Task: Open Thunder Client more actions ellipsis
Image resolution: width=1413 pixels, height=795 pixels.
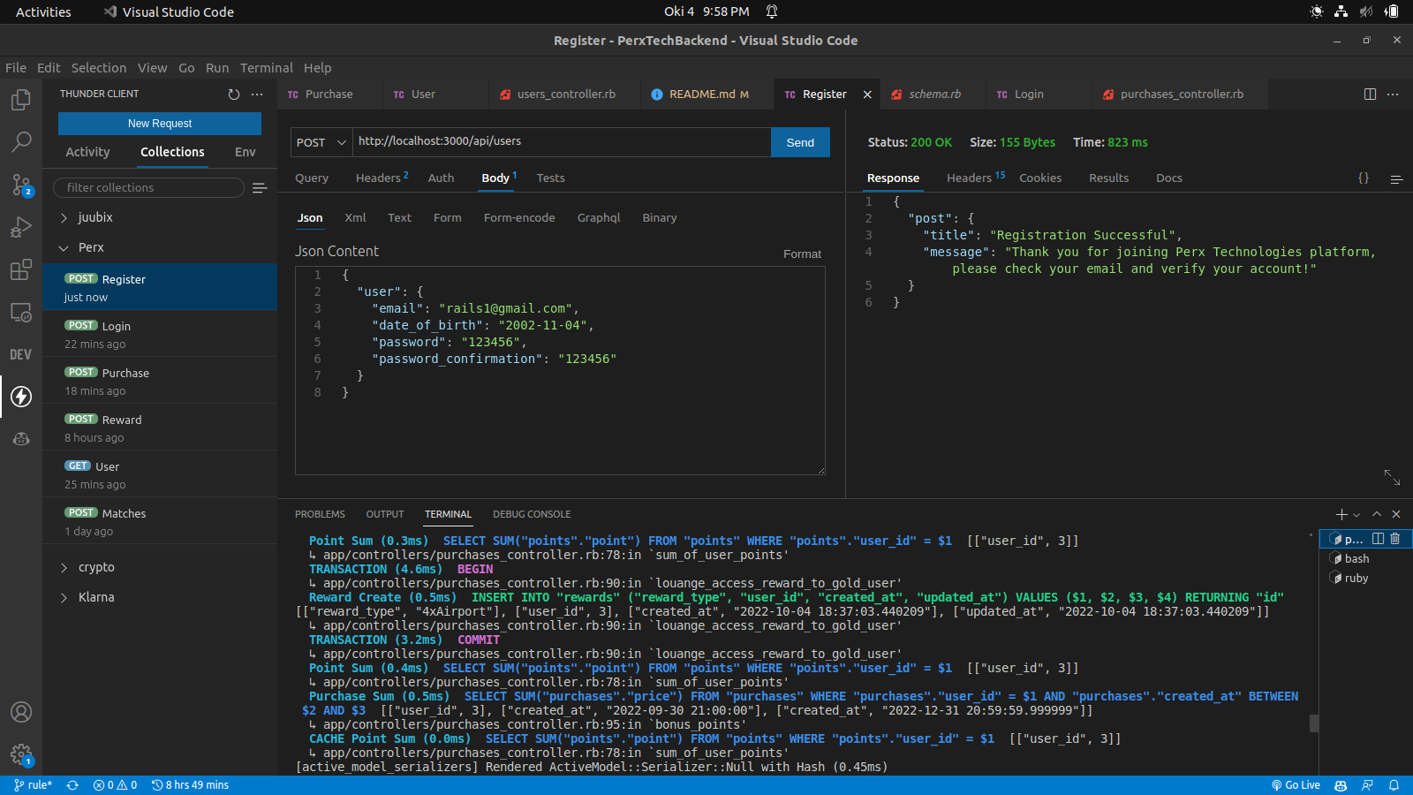Action: [x=257, y=94]
